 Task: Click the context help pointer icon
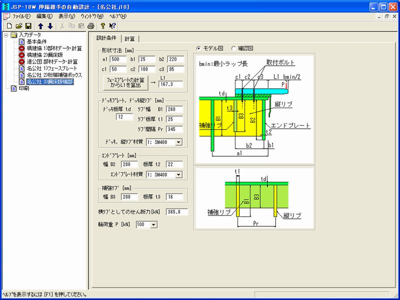[x=112, y=26]
